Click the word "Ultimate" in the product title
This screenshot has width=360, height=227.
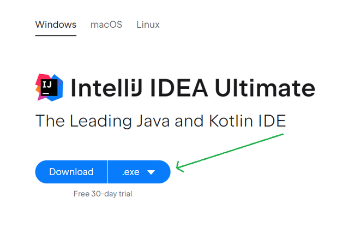[272, 88]
